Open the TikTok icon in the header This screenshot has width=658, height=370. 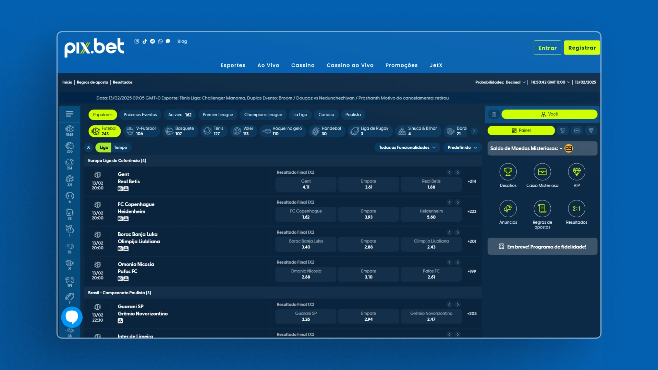click(x=145, y=41)
